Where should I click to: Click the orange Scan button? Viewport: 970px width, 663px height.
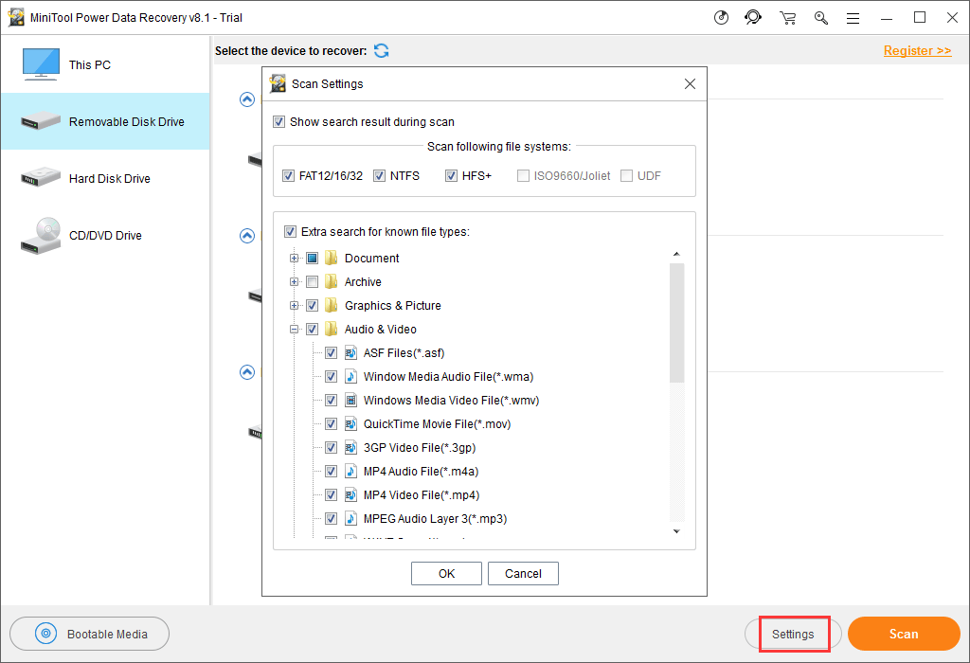click(x=903, y=634)
